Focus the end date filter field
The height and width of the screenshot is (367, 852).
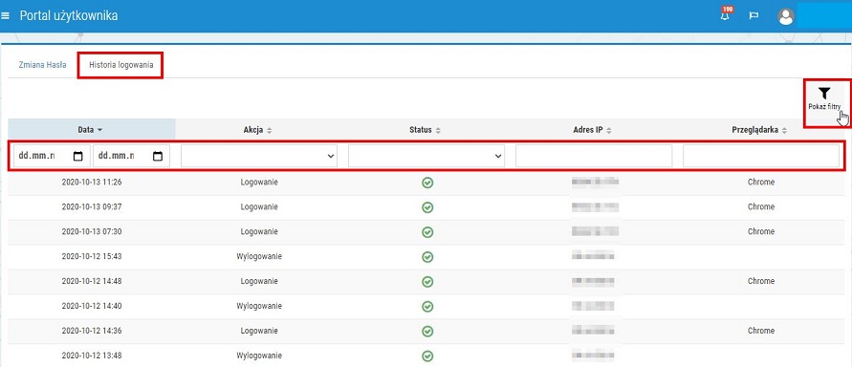click(x=132, y=156)
